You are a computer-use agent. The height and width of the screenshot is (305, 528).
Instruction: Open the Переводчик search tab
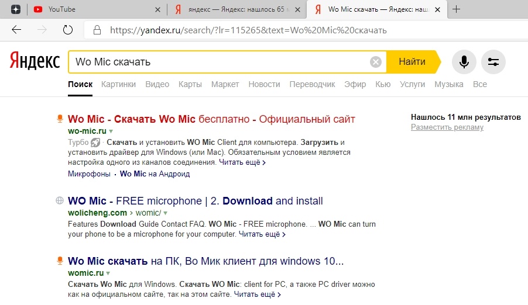click(x=312, y=84)
